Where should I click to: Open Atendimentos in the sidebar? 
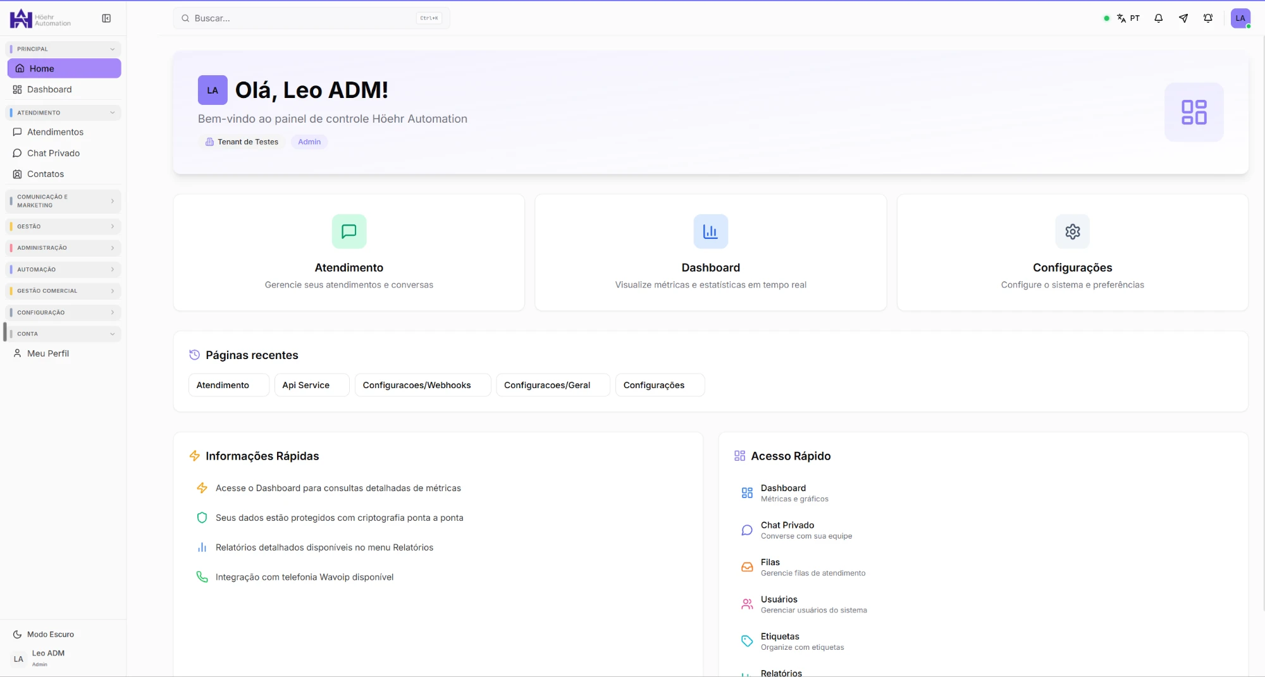[x=64, y=132]
